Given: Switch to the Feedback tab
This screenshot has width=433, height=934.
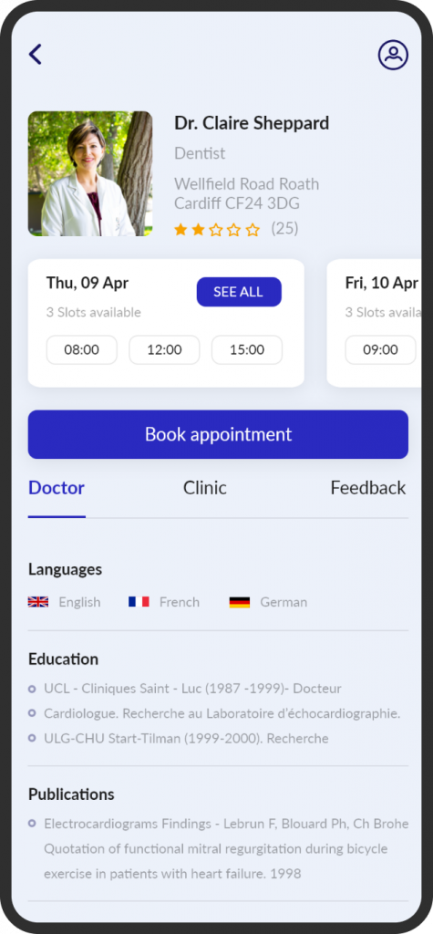Looking at the screenshot, I should tap(368, 488).
